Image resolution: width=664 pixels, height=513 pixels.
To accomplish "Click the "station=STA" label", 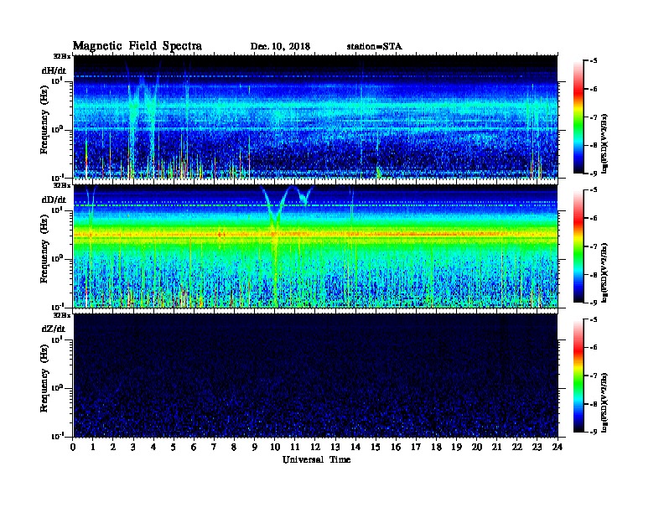I will tap(375, 47).
